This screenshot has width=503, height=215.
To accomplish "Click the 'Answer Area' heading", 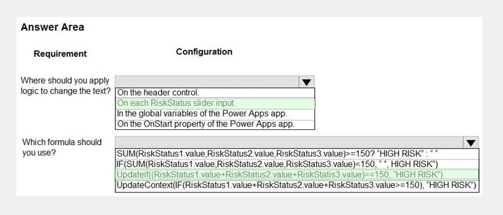I will coord(52,28).
